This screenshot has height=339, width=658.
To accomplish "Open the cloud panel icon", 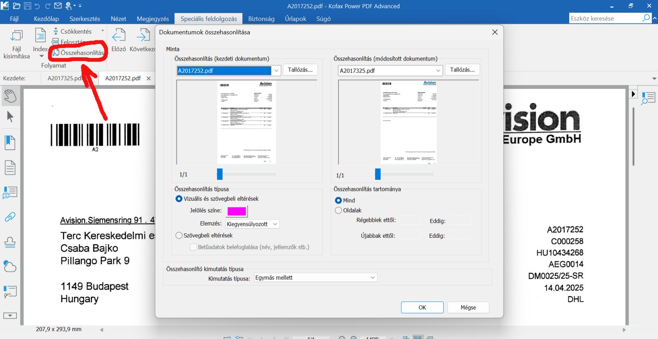I will pyautogui.click(x=10, y=267).
